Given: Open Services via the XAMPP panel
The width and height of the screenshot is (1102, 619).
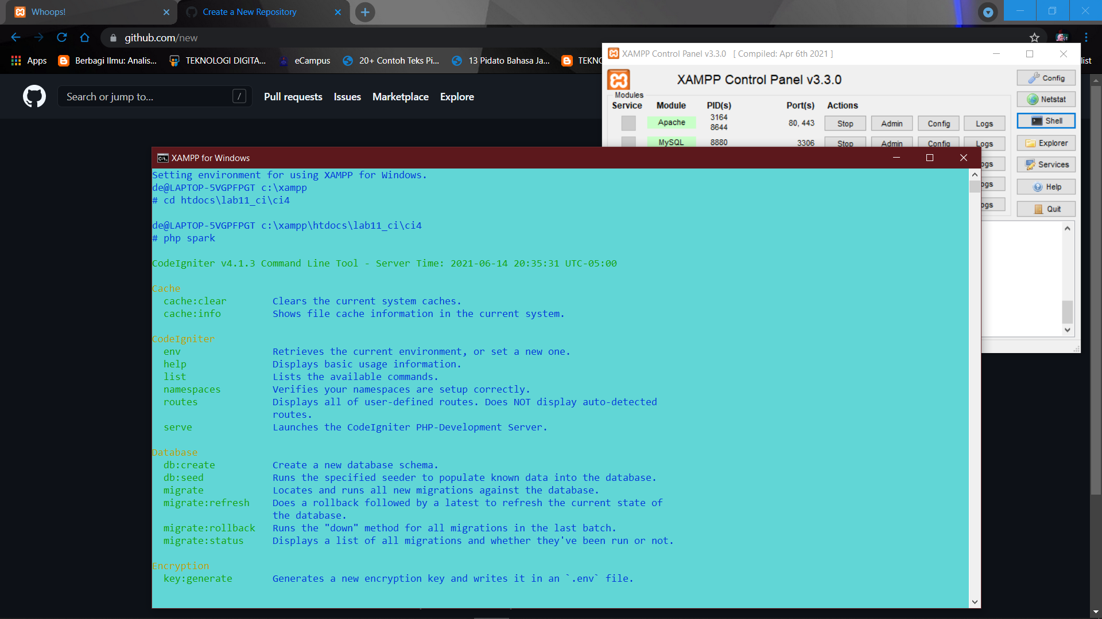Looking at the screenshot, I should [x=1046, y=164].
